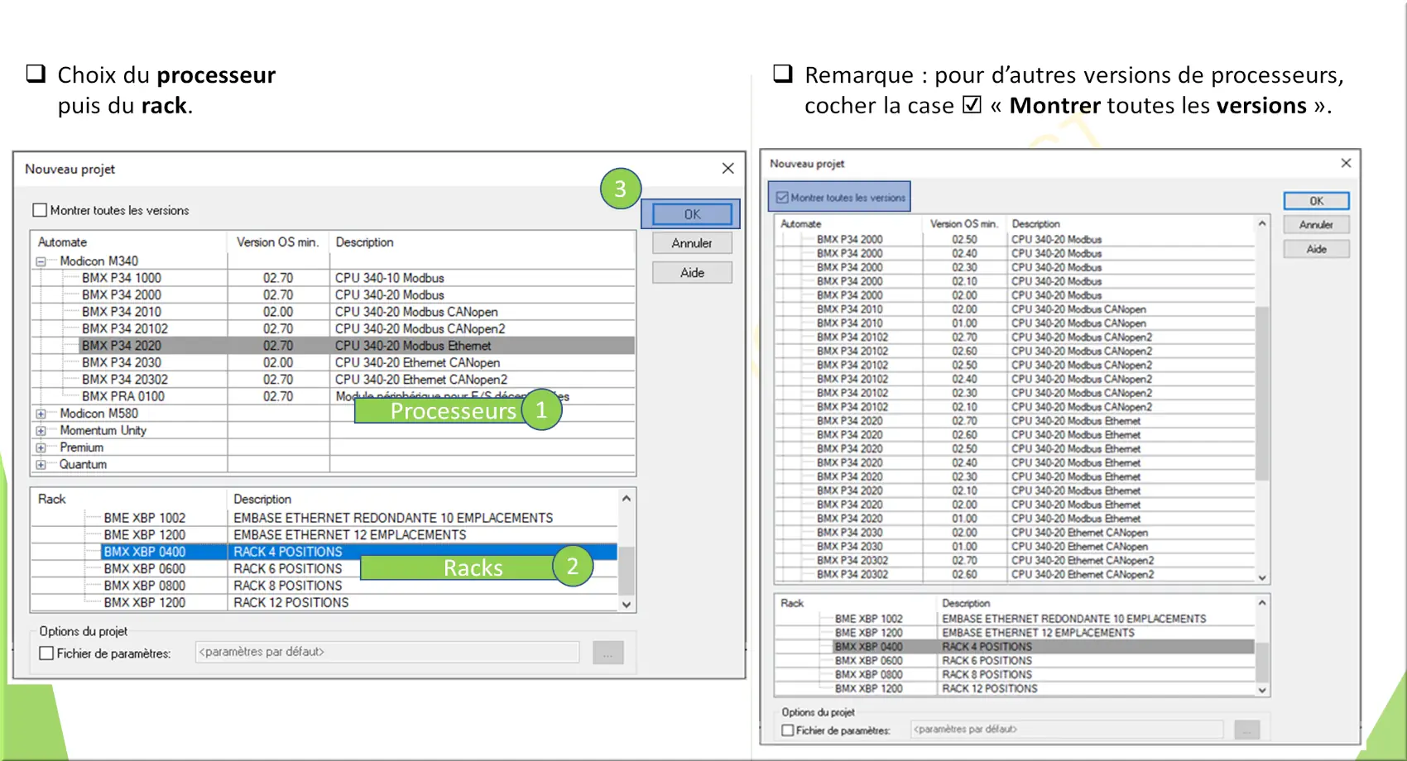Select BMX PRA 0100 in left dialog tree
The image size is (1407, 761).
point(122,397)
